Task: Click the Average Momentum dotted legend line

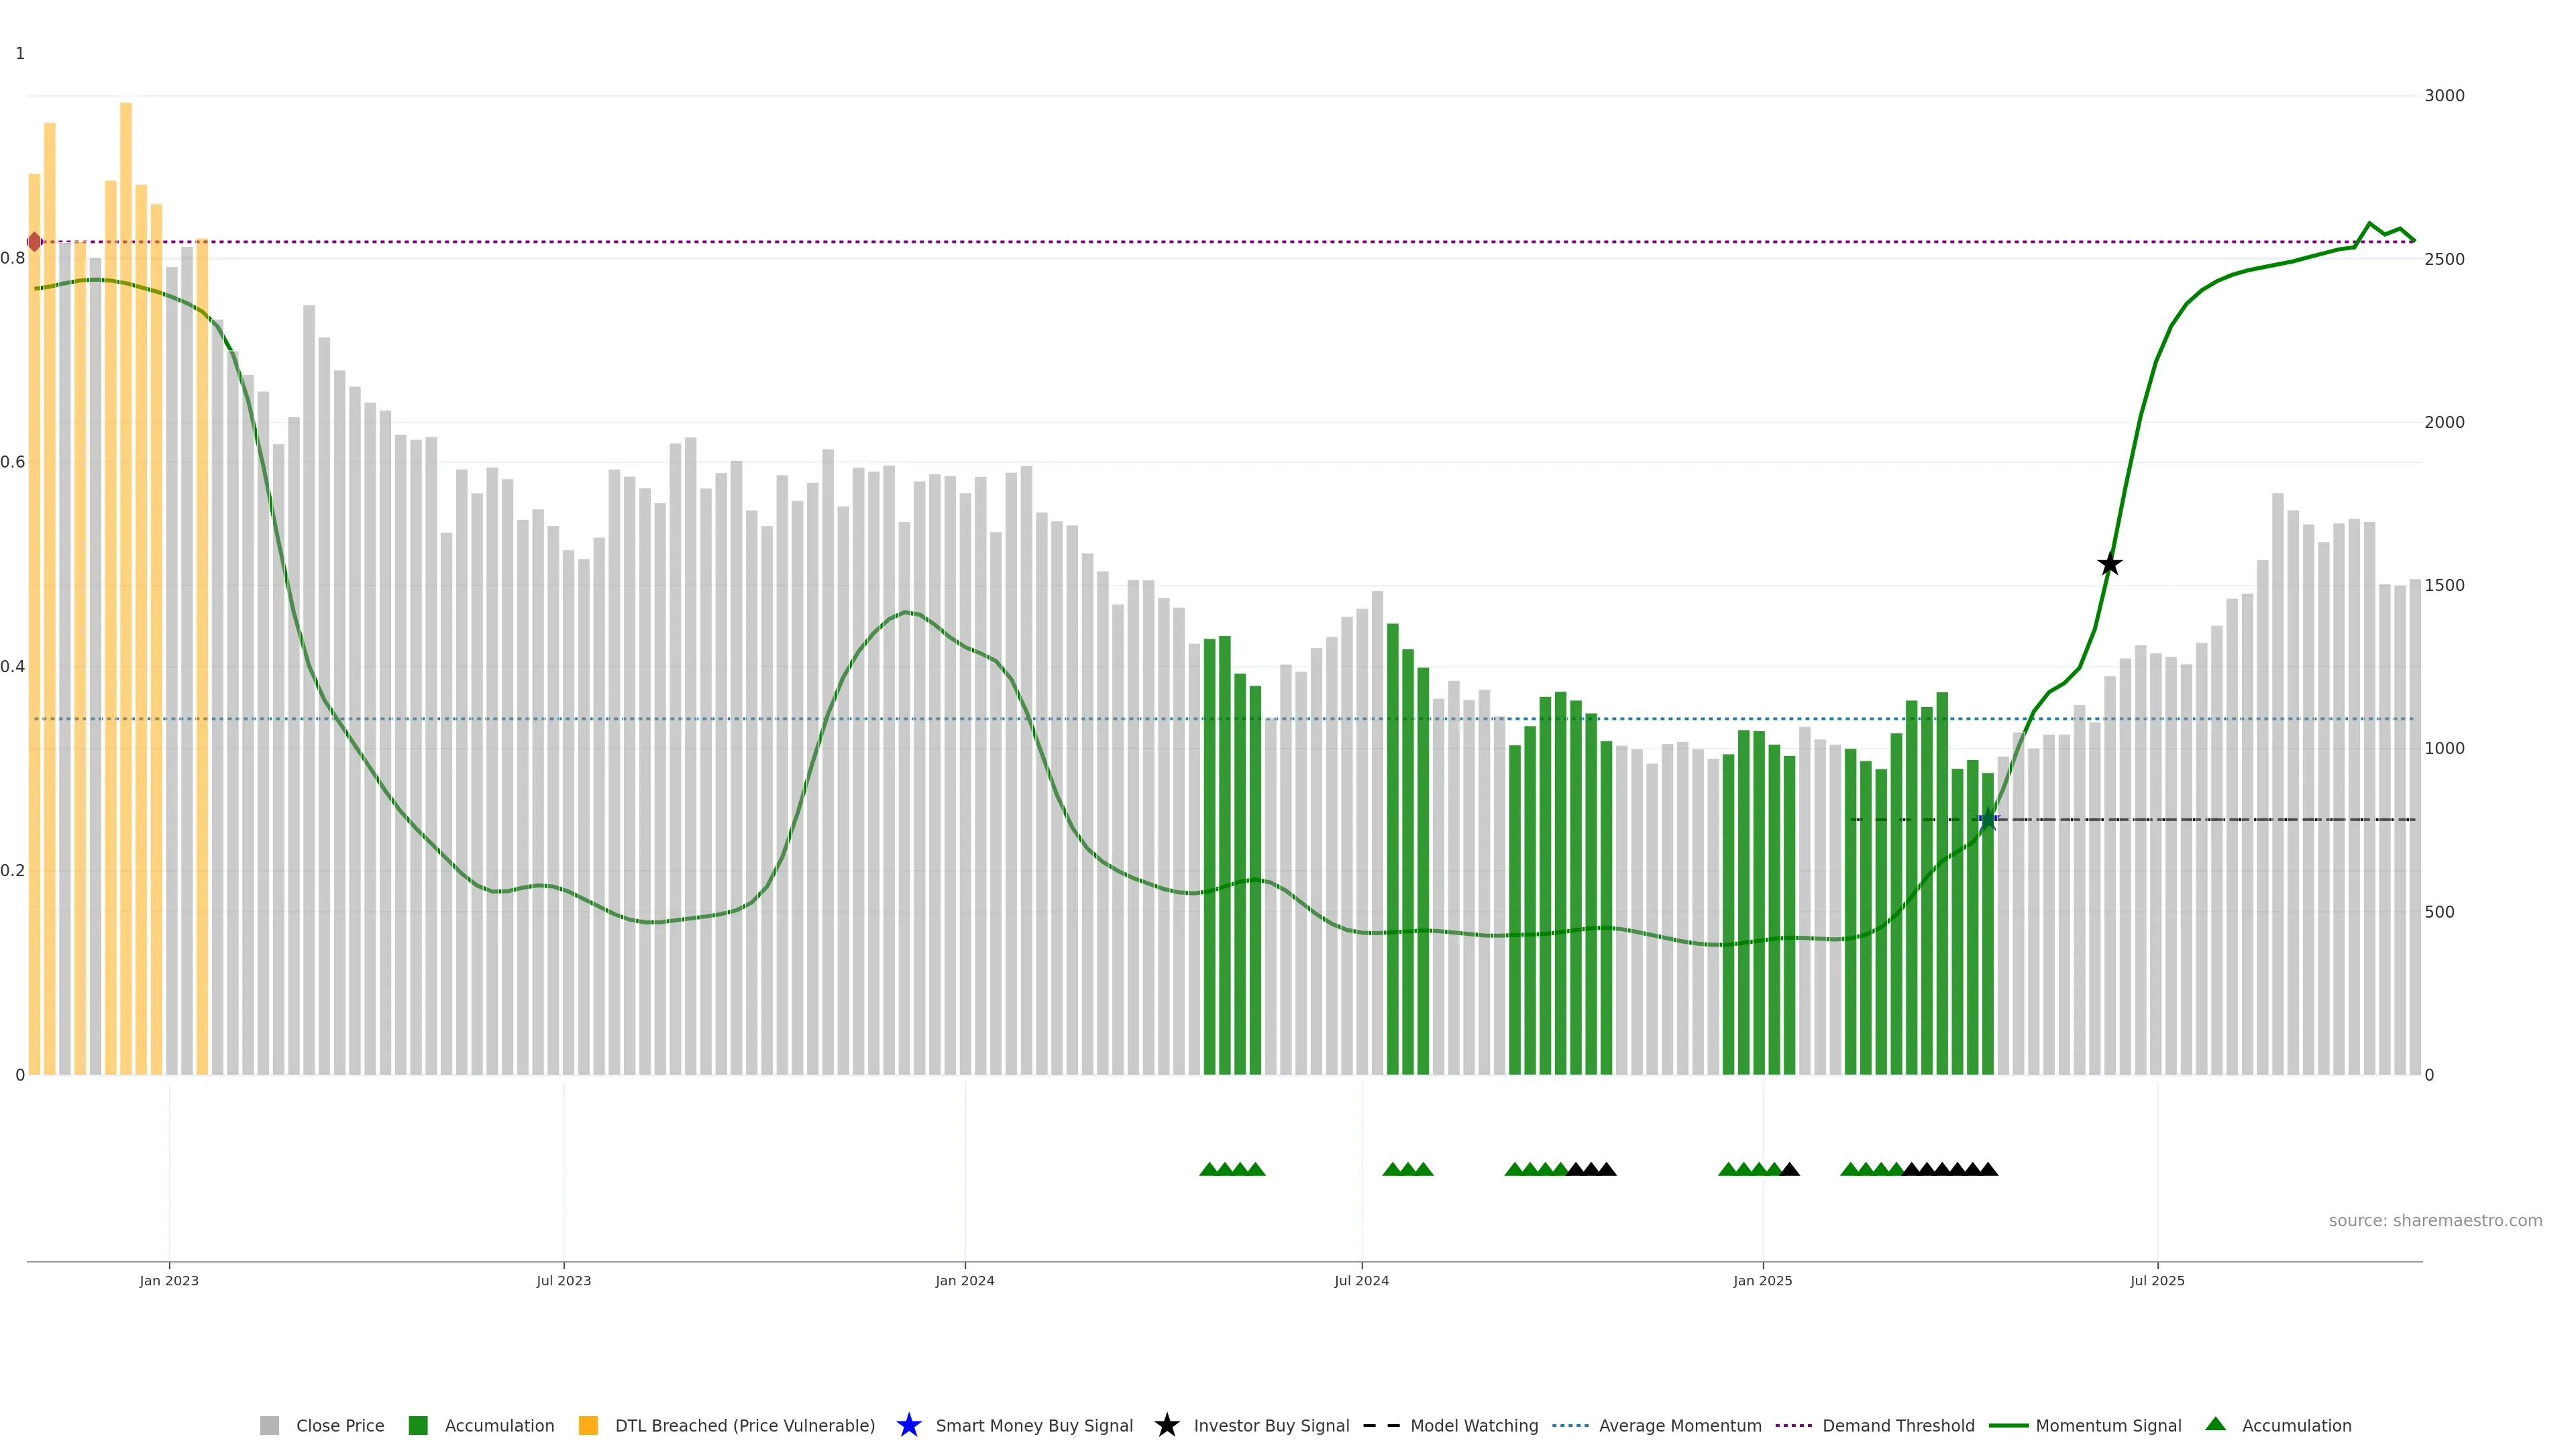Action: point(1570,1425)
